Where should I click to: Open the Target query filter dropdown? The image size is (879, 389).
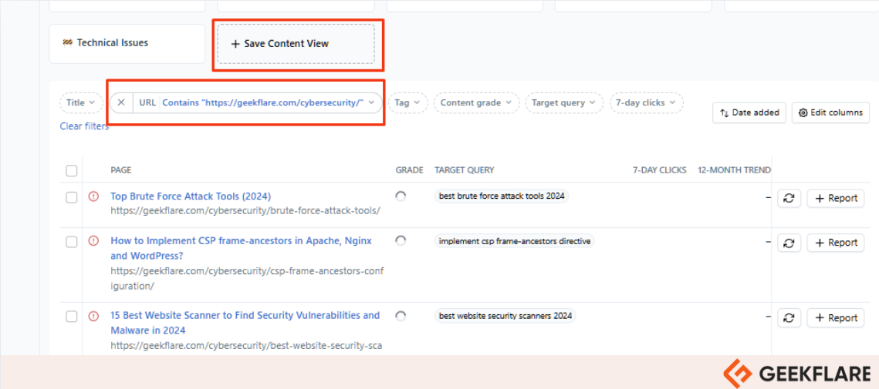[563, 102]
